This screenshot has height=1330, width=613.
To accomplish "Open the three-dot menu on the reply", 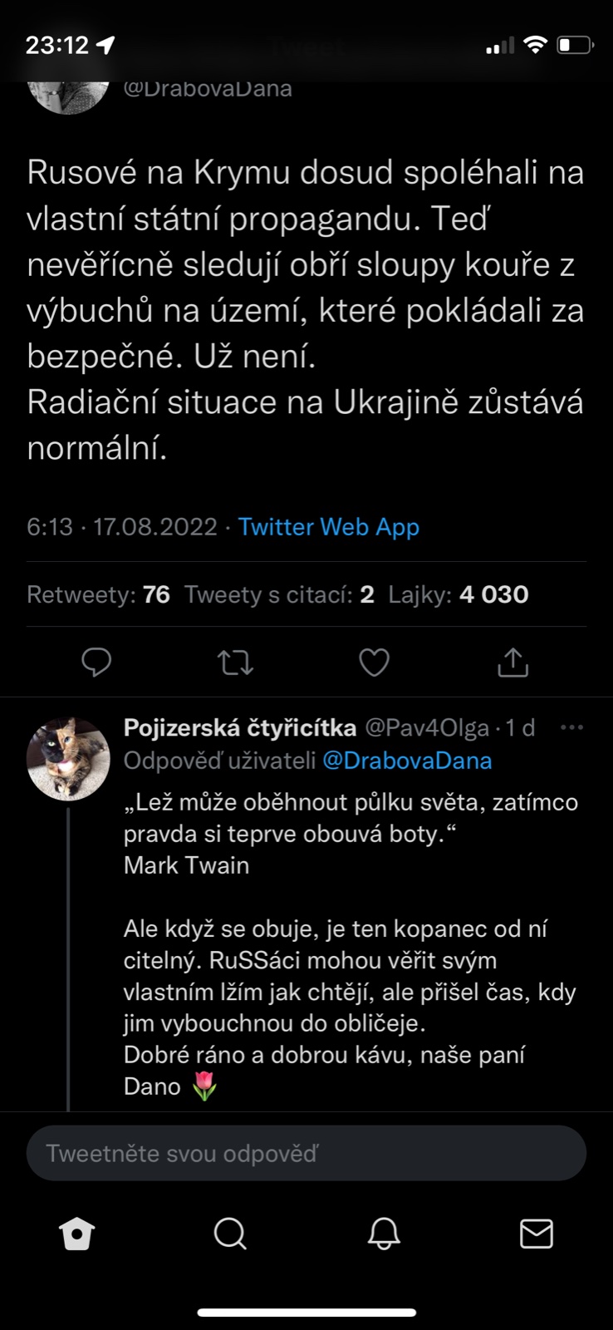I will [x=571, y=728].
